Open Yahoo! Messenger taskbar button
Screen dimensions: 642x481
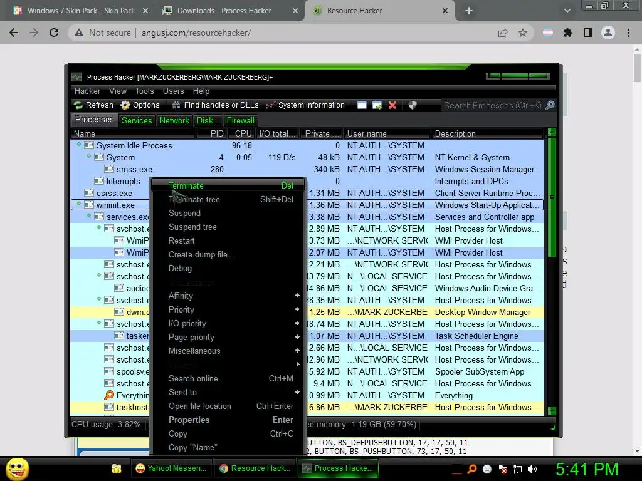tap(172, 468)
